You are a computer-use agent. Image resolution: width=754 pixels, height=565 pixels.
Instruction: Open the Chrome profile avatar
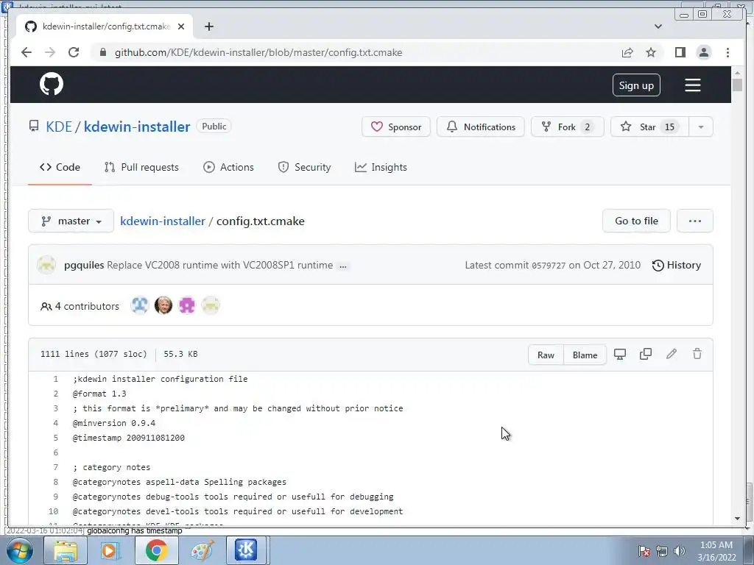[x=703, y=52]
